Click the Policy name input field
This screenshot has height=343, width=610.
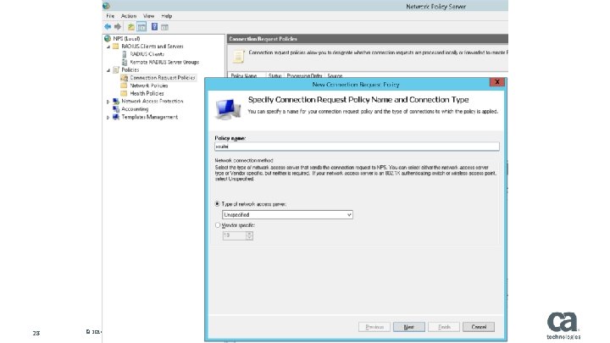click(x=357, y=147)
